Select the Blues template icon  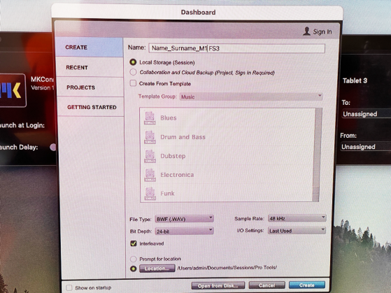pyautogui.click(x=150, y=118)
